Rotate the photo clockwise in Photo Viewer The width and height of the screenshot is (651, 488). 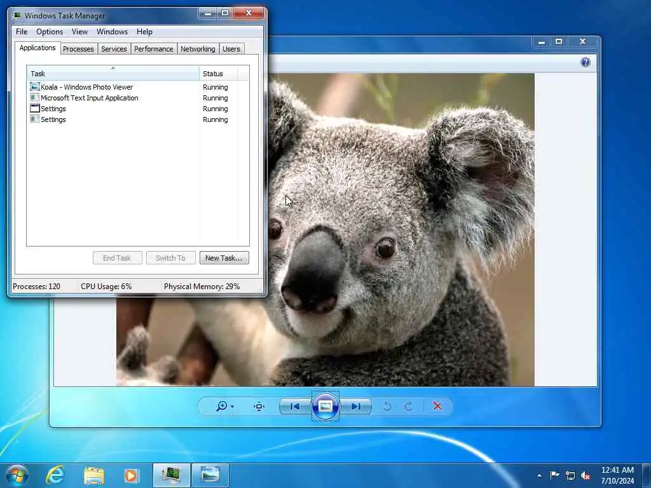pos(409,406)
